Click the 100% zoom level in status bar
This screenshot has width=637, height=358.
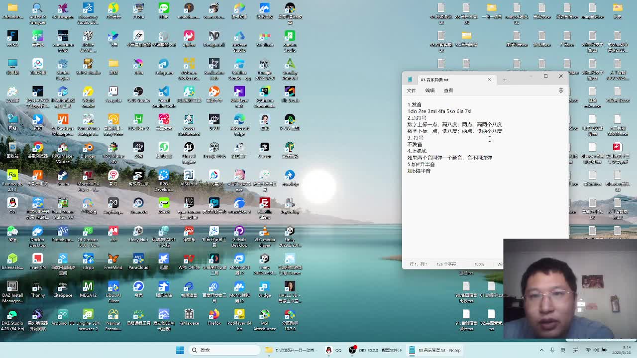coord(479,264)
